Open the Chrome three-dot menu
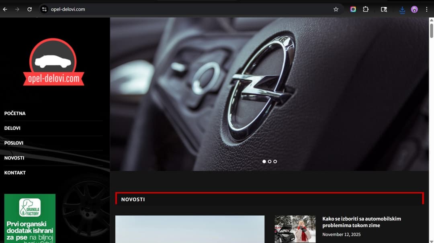Viewport: 434px width, 243px height. click(426, 9)
